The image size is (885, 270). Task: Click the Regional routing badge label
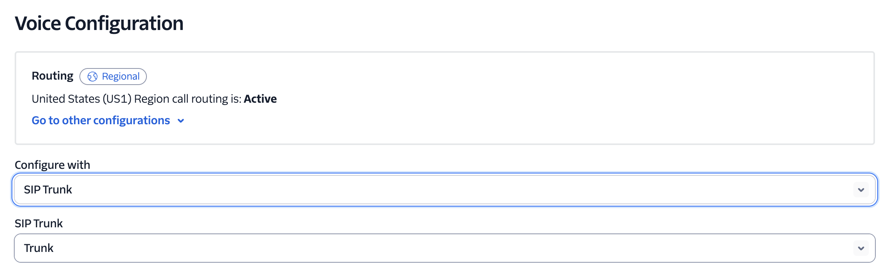[121, 77]
